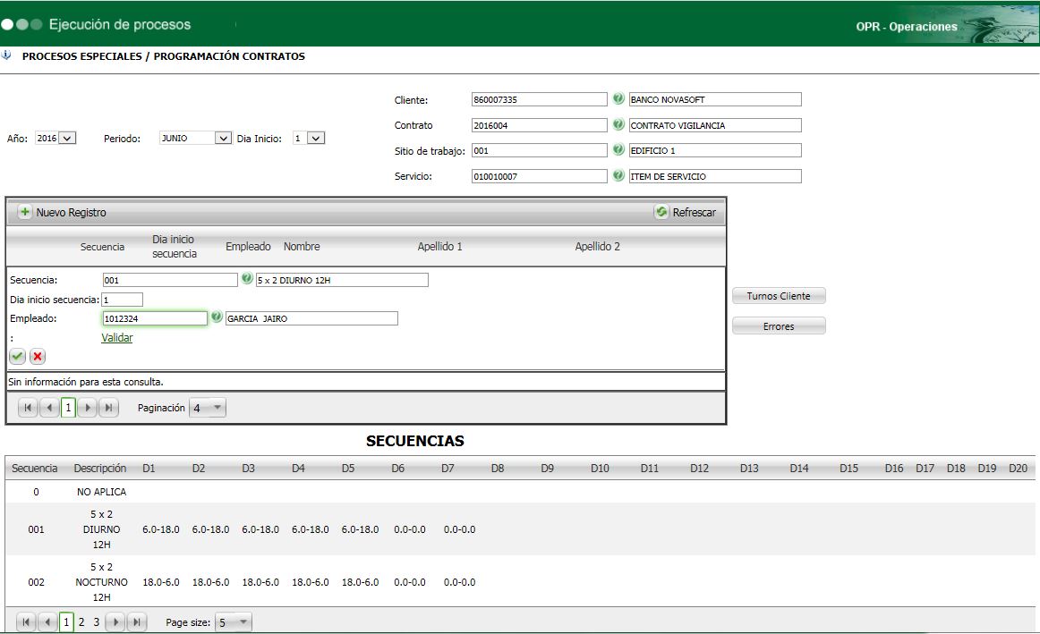Screen dimensions: 1040x634
Task: Click the lookup icon next to Servicio field
Action: (x=618, y=175)
